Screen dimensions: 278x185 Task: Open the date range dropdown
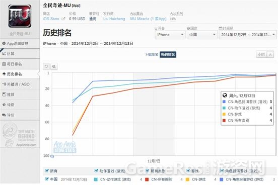(248, 35)
